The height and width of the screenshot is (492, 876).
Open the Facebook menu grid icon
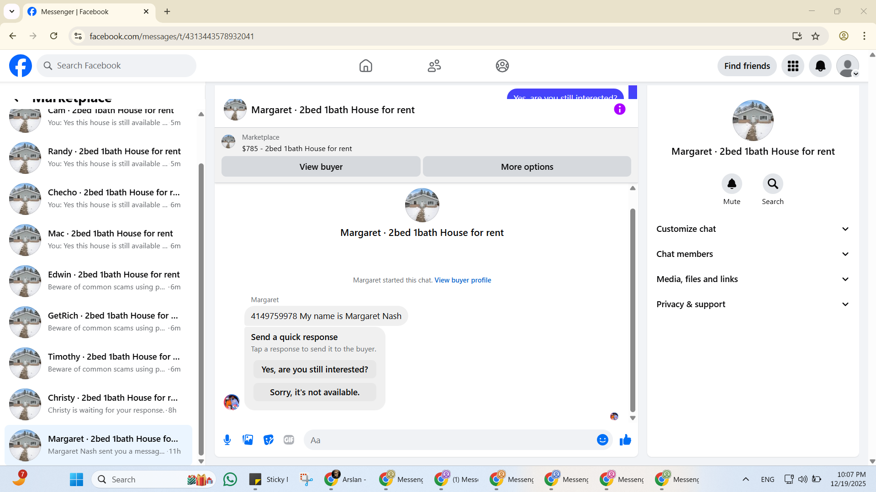pyautogui.click(x=793, y=66)
